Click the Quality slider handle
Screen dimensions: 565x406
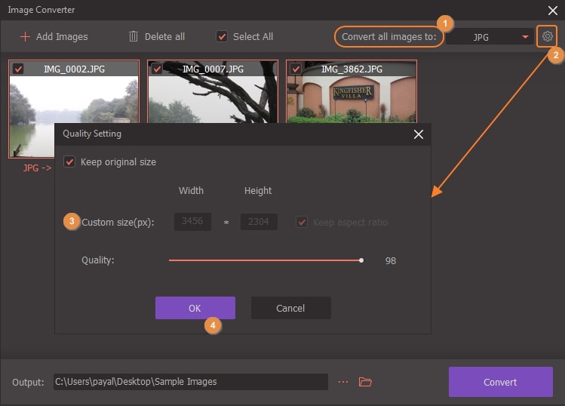click(361, 260)
